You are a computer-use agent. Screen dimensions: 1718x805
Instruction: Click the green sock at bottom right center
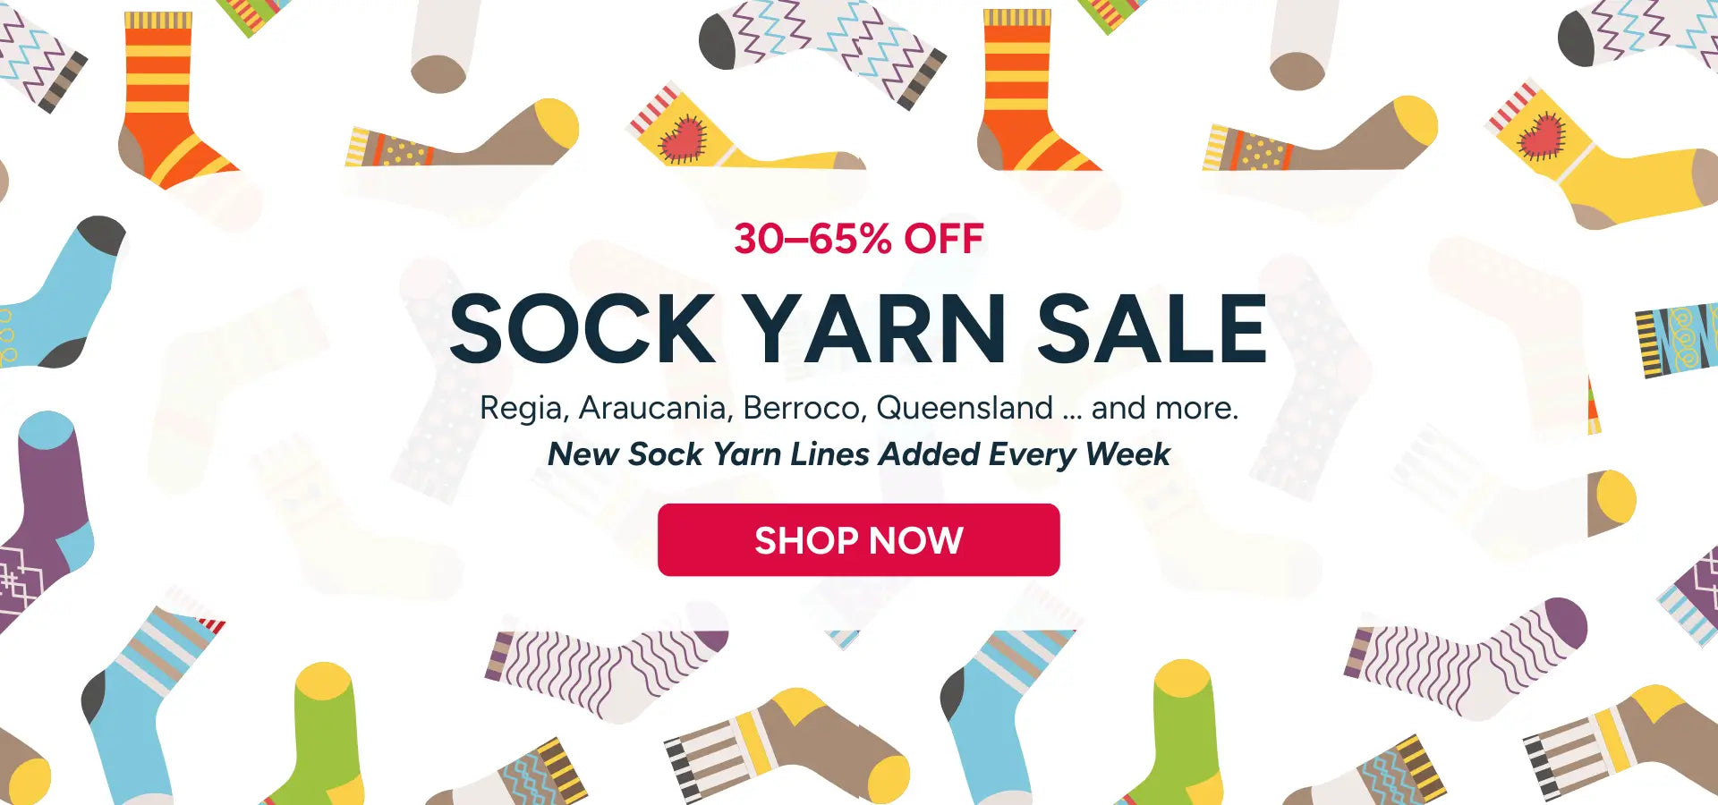pos(1183,735)
